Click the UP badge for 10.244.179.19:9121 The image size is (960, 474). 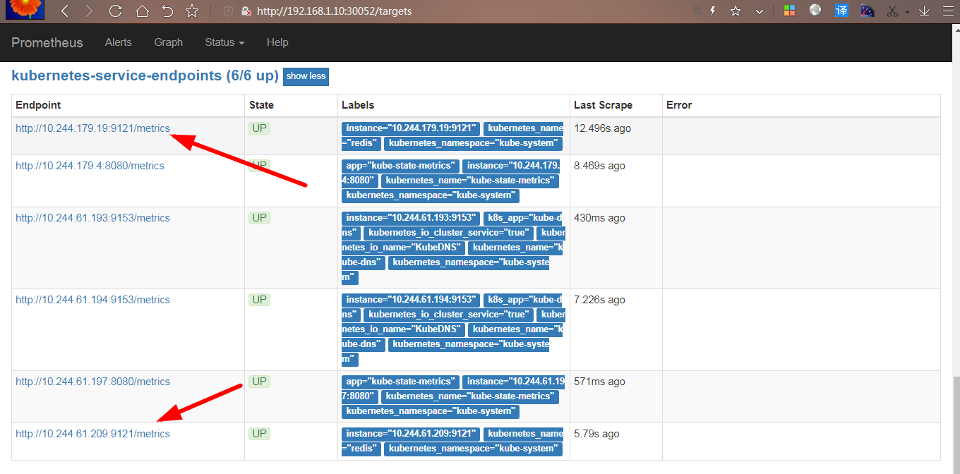point(260,128)
